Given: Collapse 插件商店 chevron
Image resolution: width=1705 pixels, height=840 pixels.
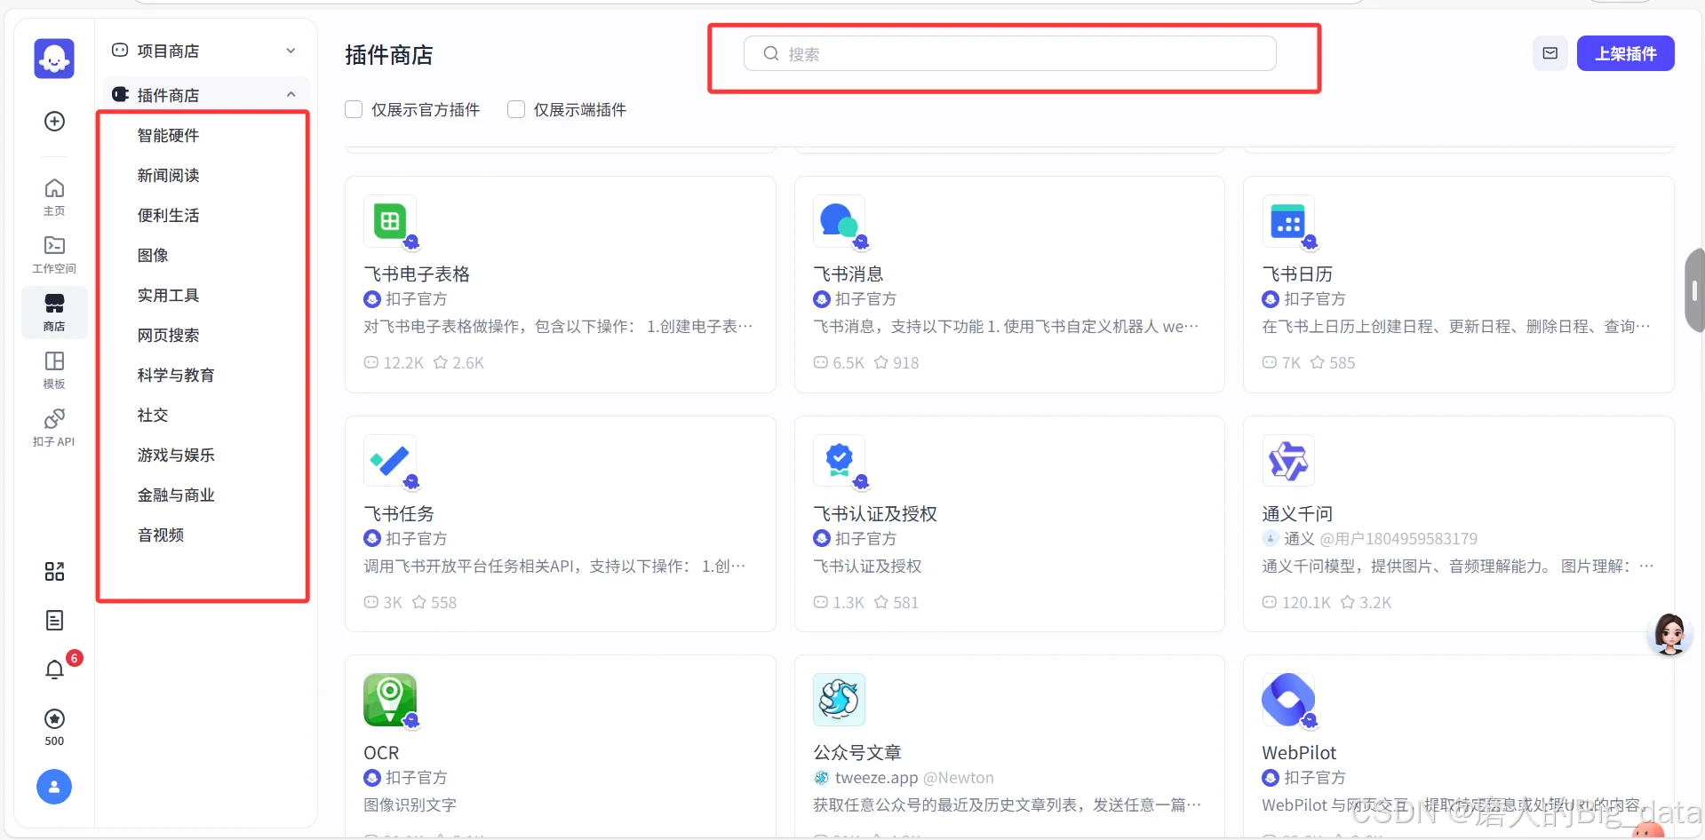Looking at the screenshot, I should [291, 95].
